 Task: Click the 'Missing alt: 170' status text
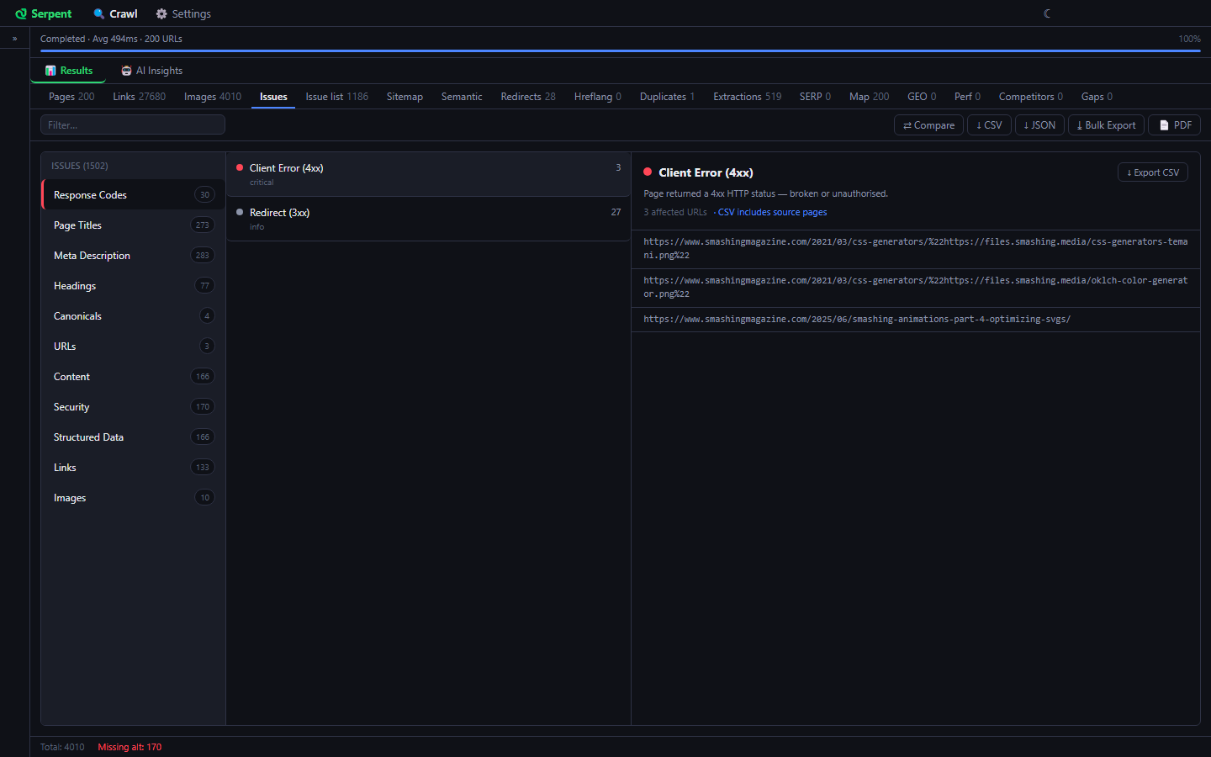[x=130, y=747]
